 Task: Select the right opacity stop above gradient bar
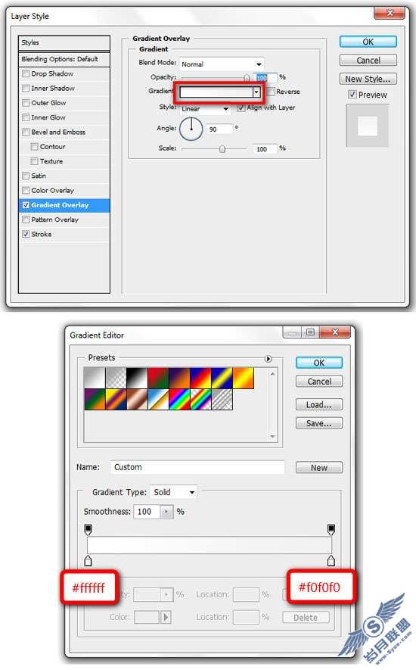[x=331, y=530]
